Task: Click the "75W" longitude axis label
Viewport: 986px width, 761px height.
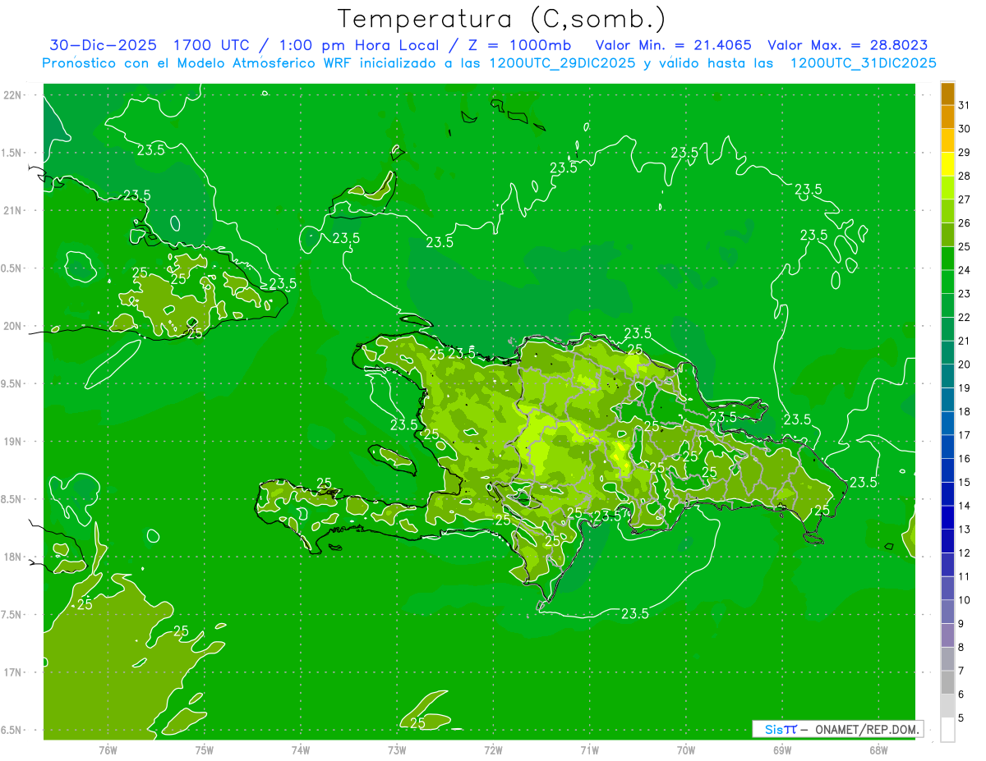Action: [x=205, y=750]
